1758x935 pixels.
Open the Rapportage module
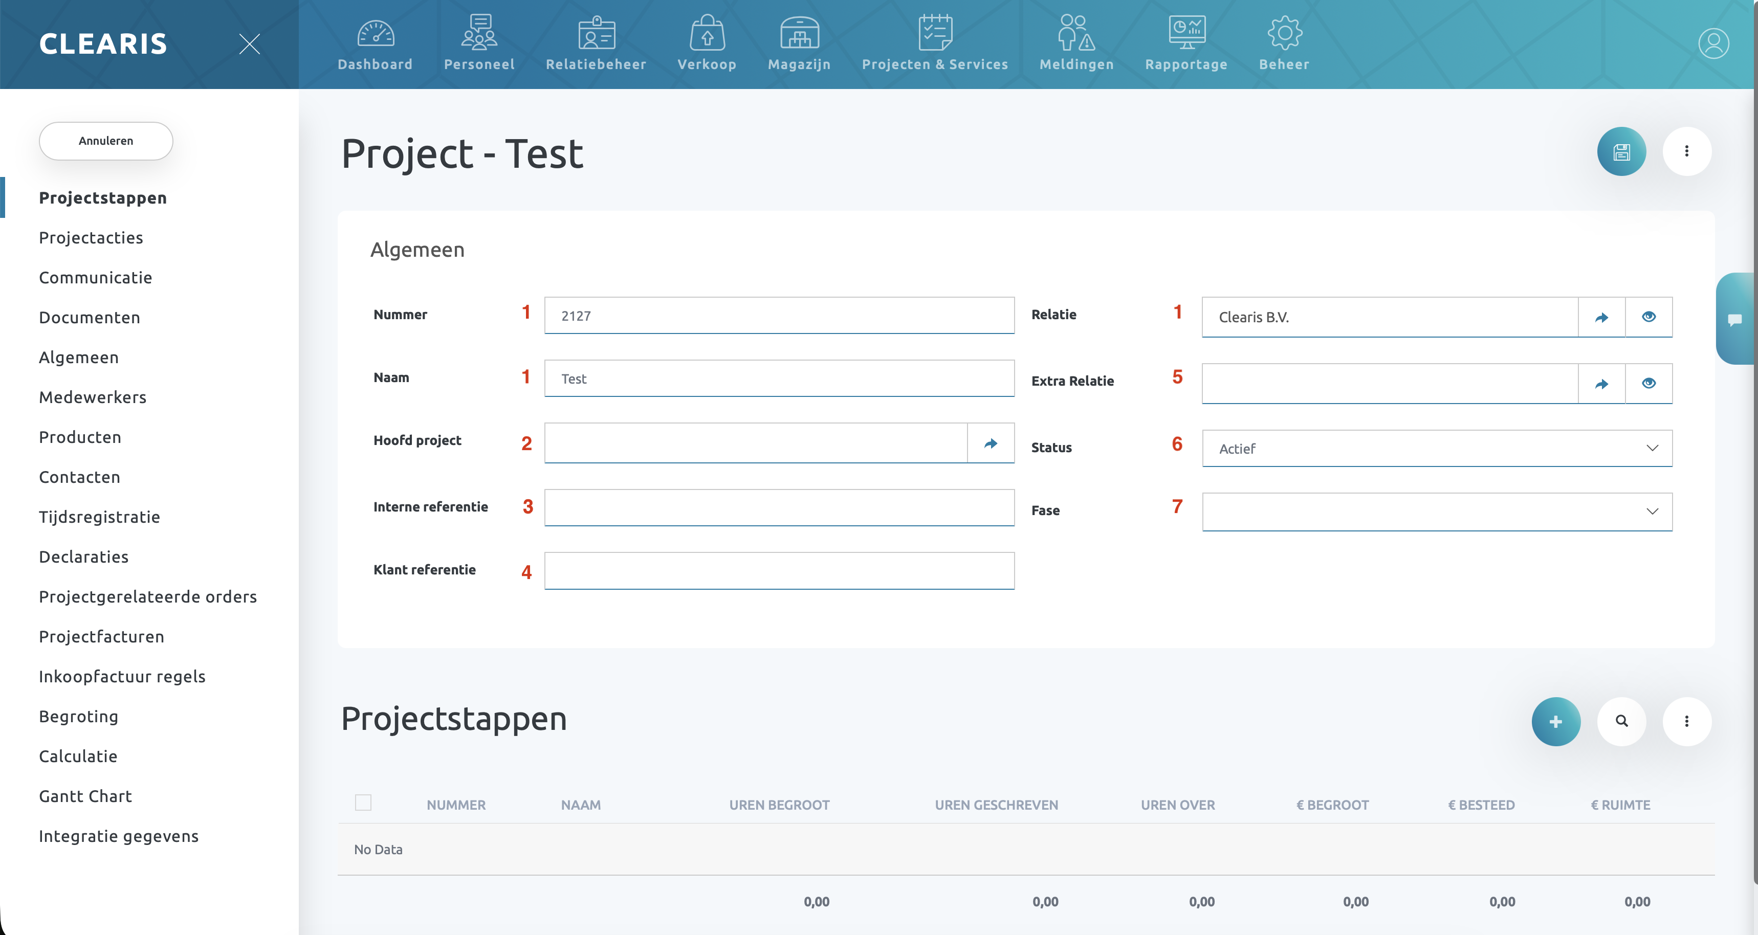[x=1186, y=42]
